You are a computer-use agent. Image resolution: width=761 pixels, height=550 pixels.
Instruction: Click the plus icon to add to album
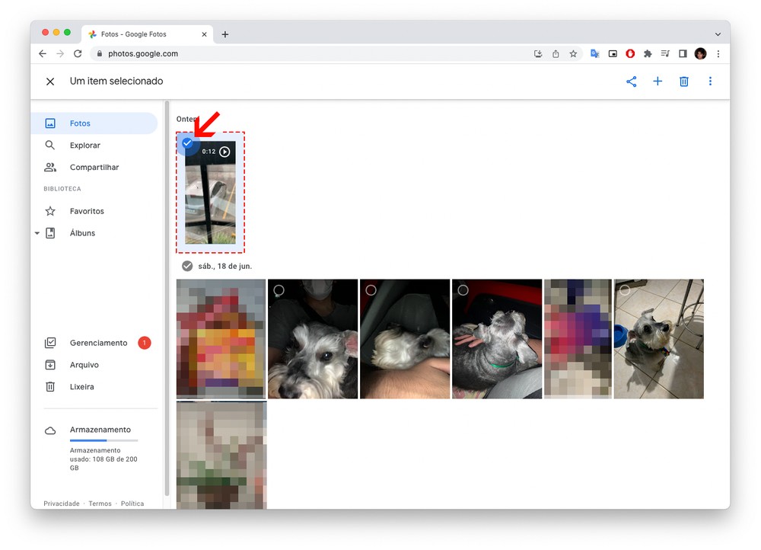(x=658, y=82)
